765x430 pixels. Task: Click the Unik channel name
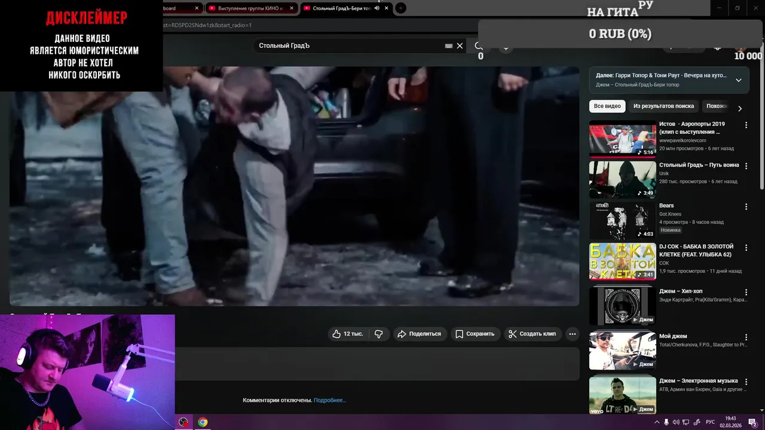click(664, 173)
